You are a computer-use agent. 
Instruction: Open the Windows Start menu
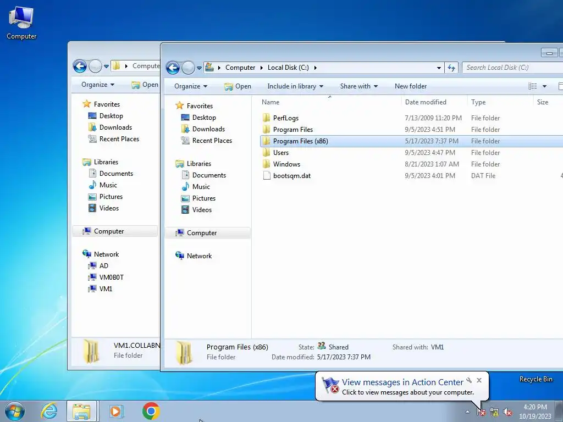pos(15,411)
